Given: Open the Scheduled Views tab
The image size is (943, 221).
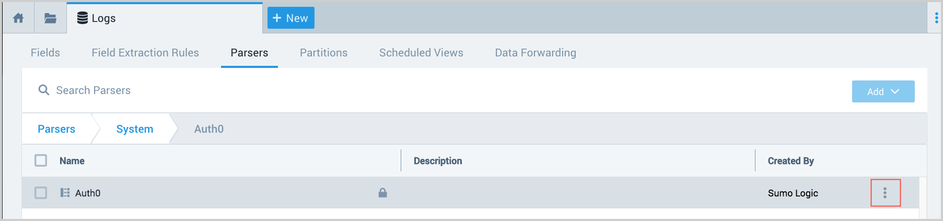Looking at the screenshot, I should pyautogui.click(x=421, y=53).
